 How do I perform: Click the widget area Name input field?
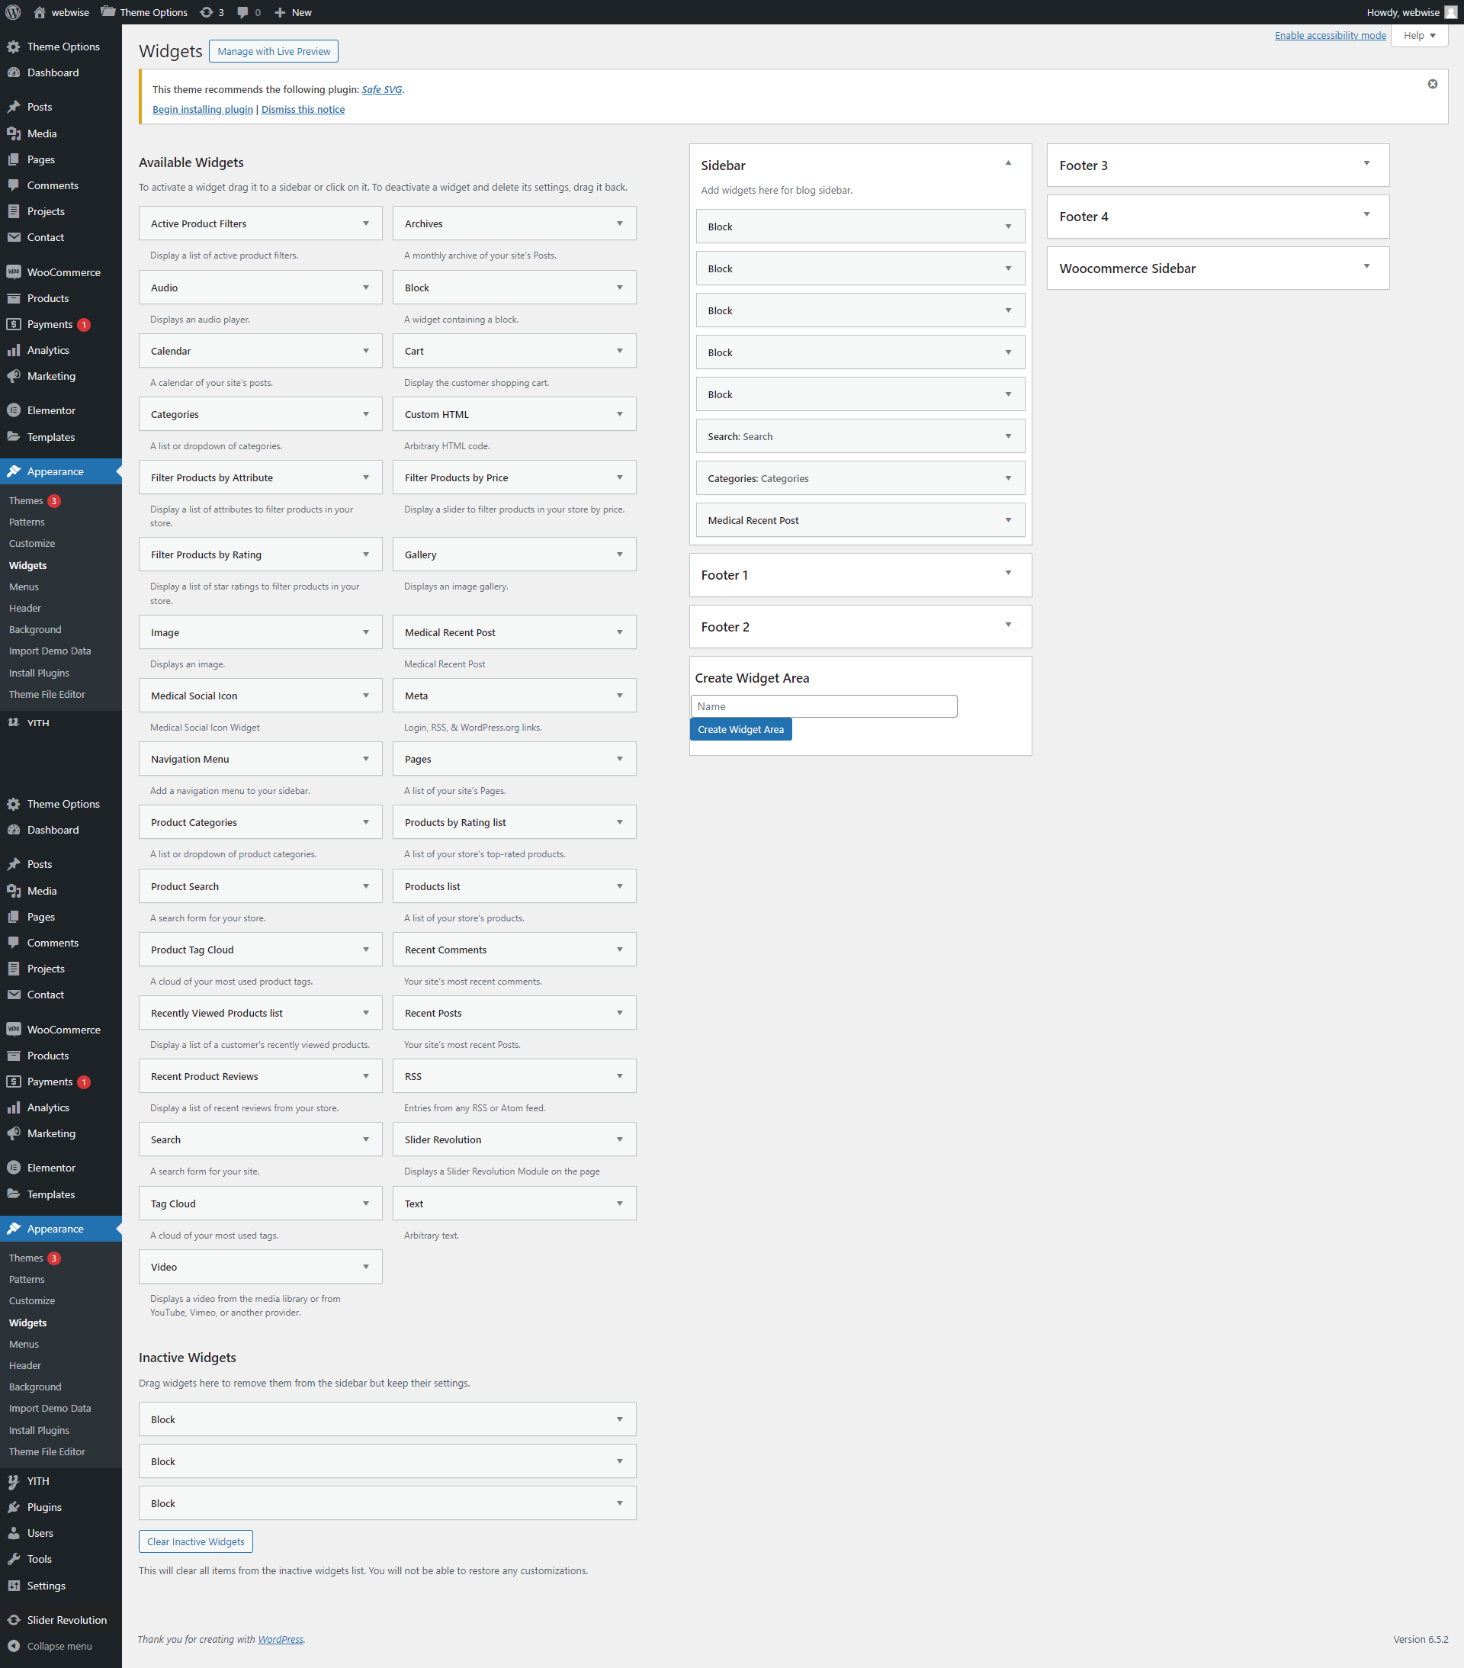823,706
